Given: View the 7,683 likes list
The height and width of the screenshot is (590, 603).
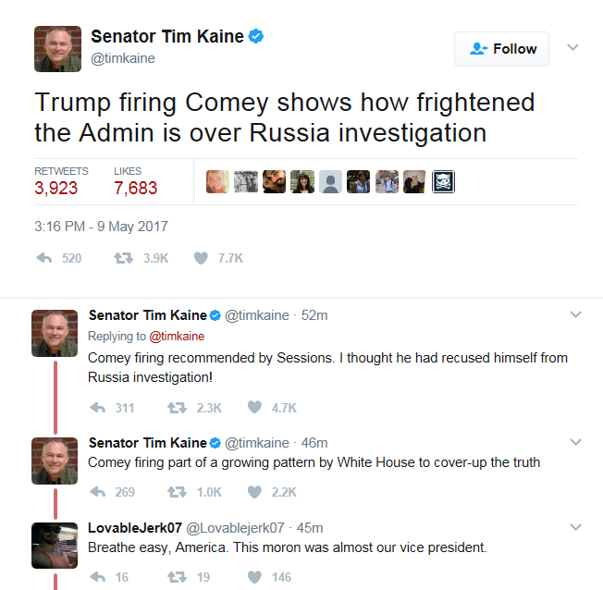Looking at the screenshot, I should pos(135,181).
